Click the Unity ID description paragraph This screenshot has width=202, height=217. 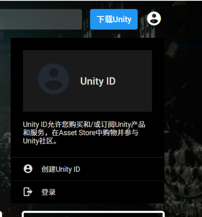(x=84, y=133)
